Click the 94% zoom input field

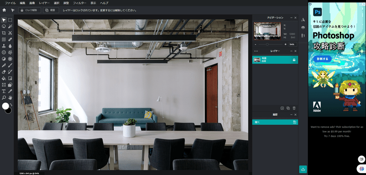pos(293,44)
